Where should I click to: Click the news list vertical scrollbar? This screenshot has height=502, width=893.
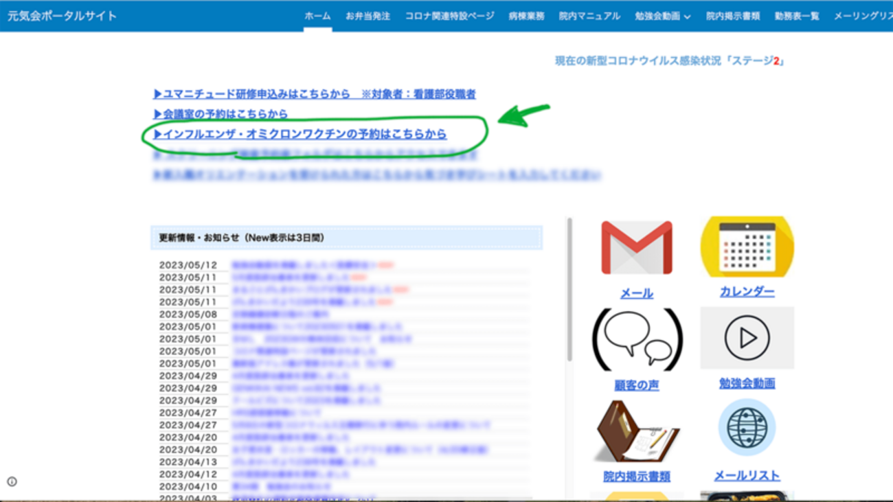pos(569,290)
